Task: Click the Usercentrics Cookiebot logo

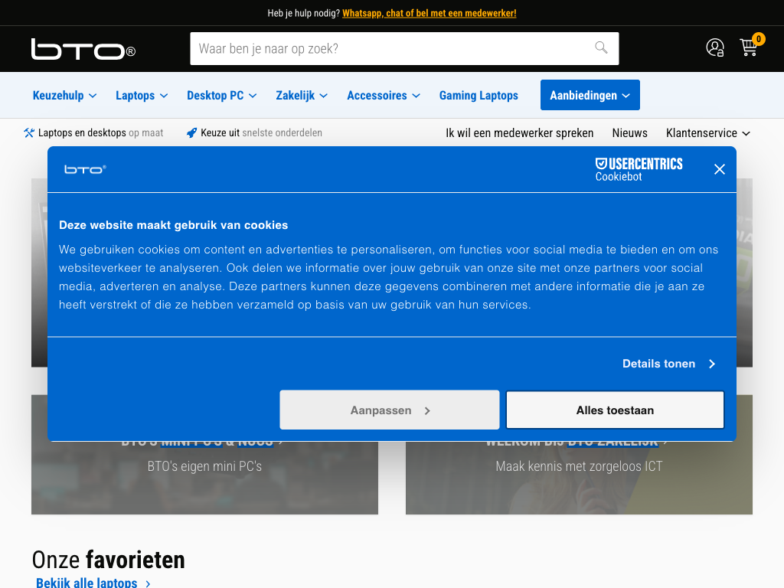Action: click(639, 169)
